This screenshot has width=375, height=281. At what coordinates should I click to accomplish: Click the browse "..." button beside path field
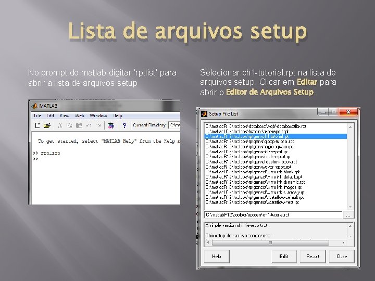348,215
